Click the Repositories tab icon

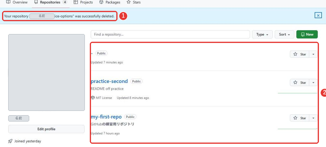click(36, 2)
